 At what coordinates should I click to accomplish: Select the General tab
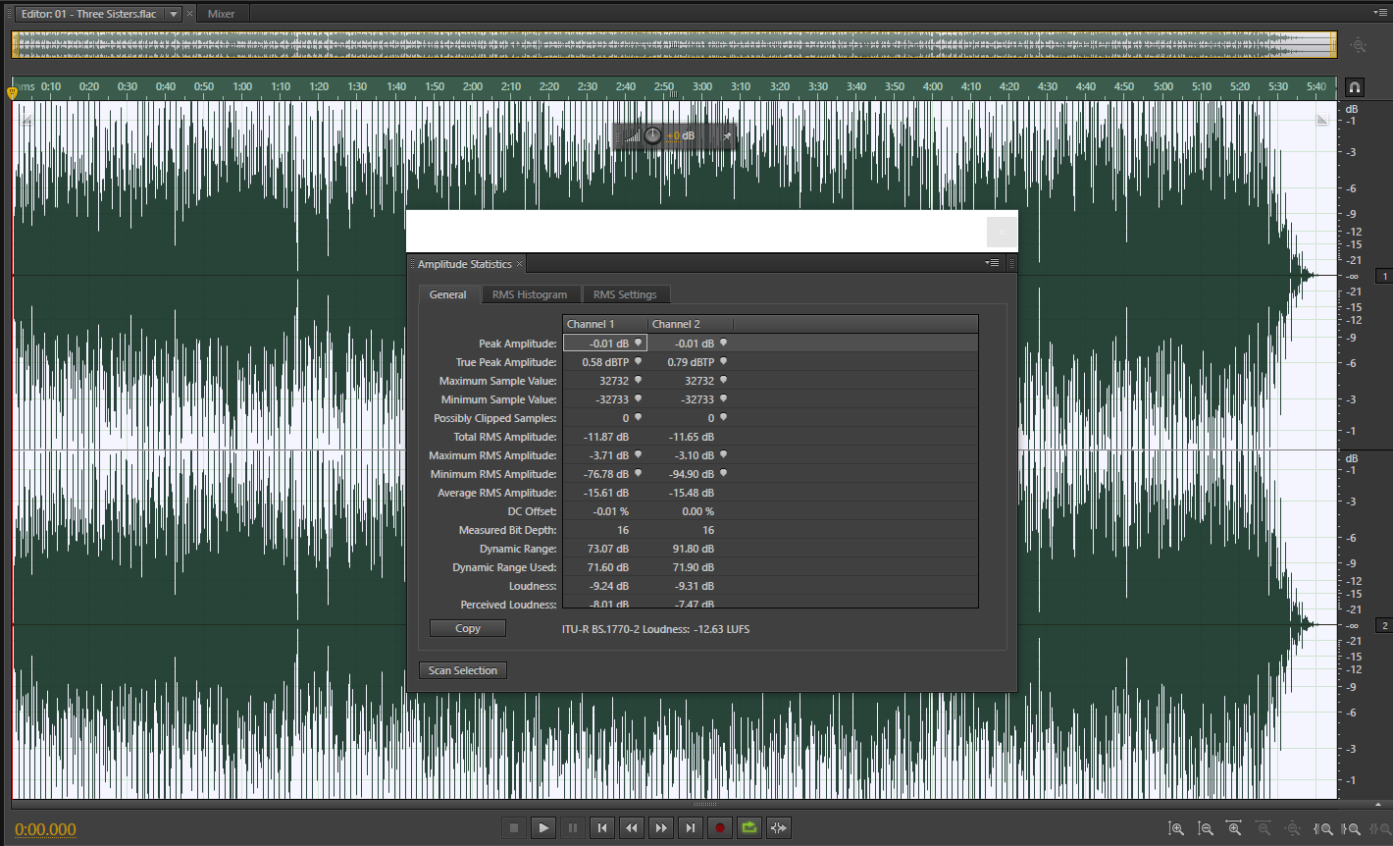pos(448,294)
